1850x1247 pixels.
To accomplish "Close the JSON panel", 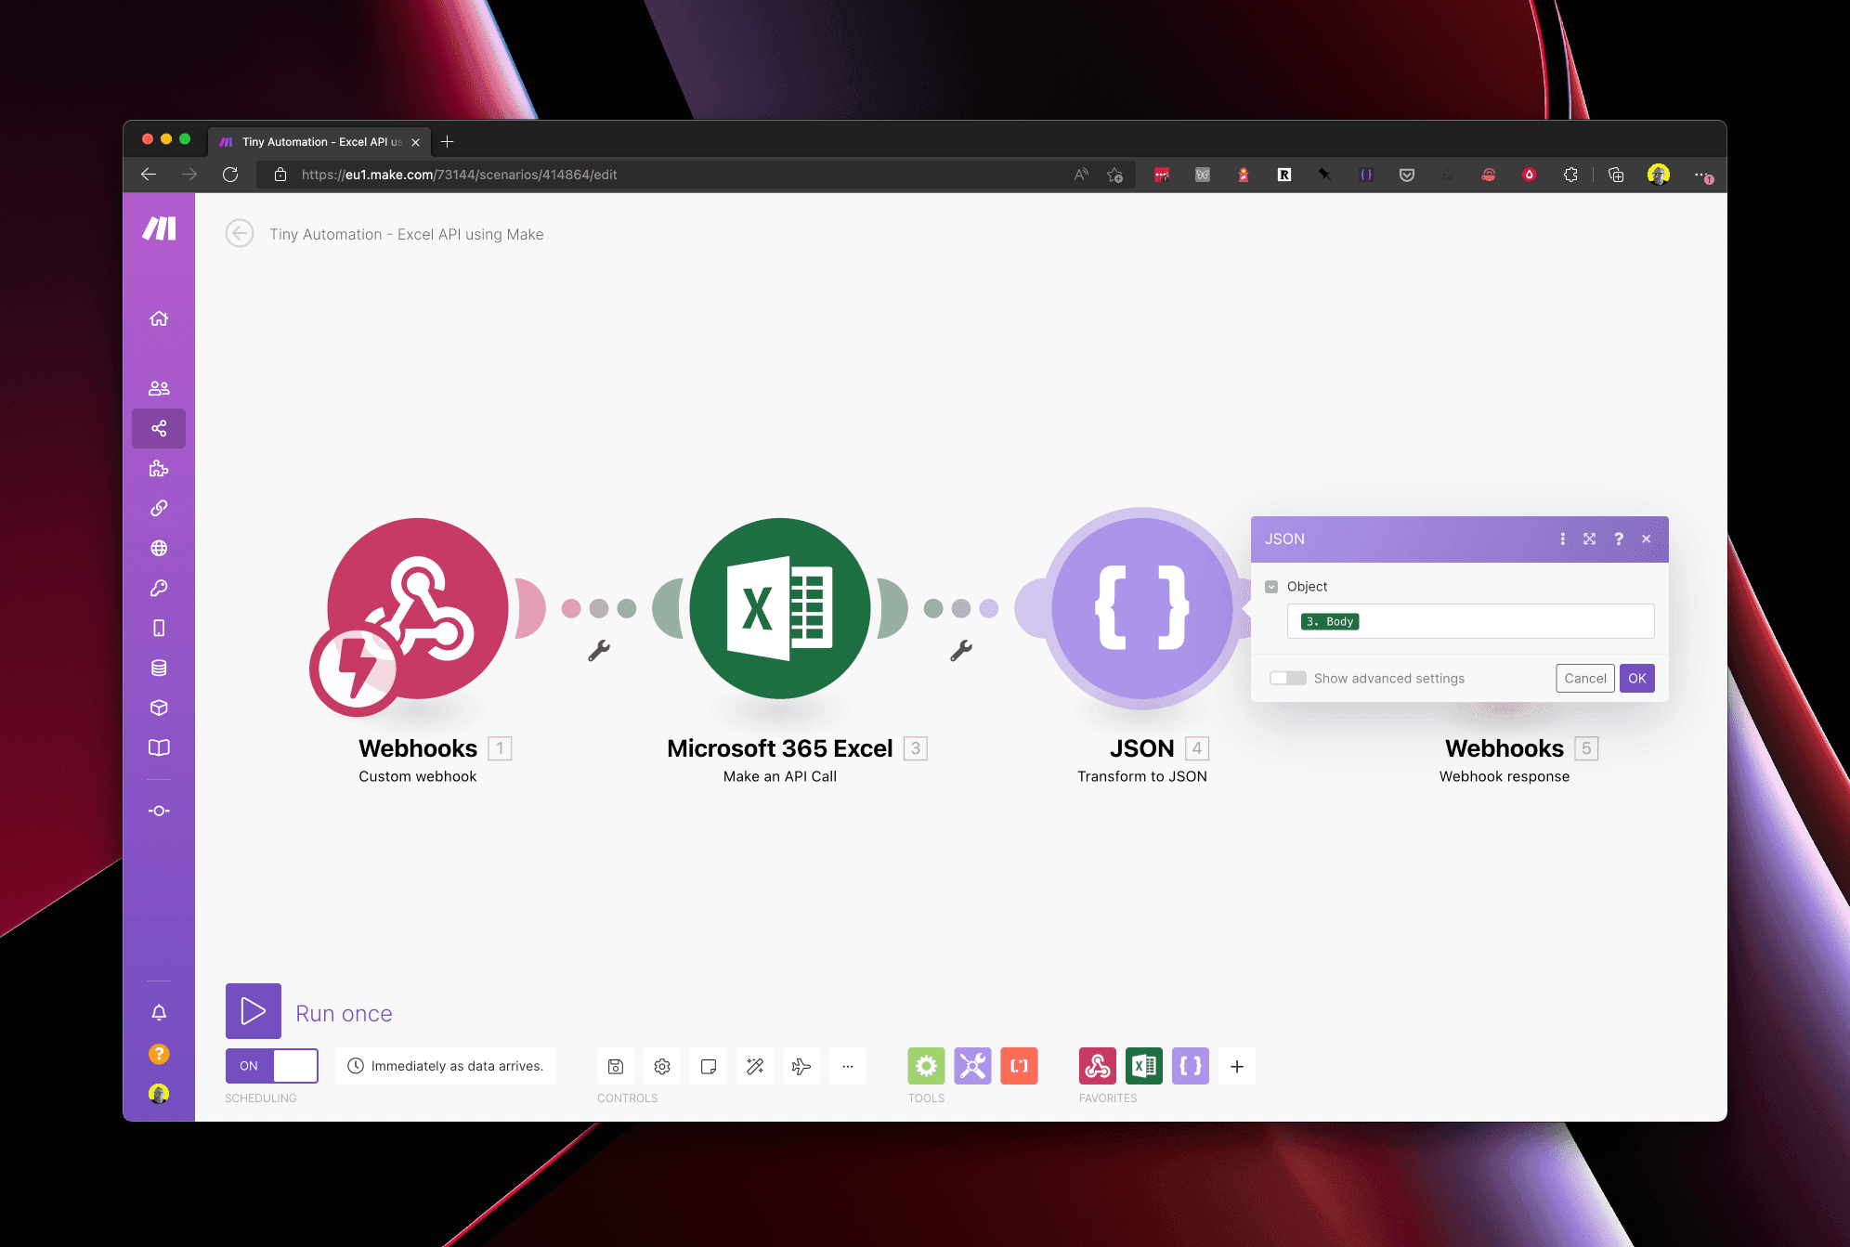I will [1647, 539].
